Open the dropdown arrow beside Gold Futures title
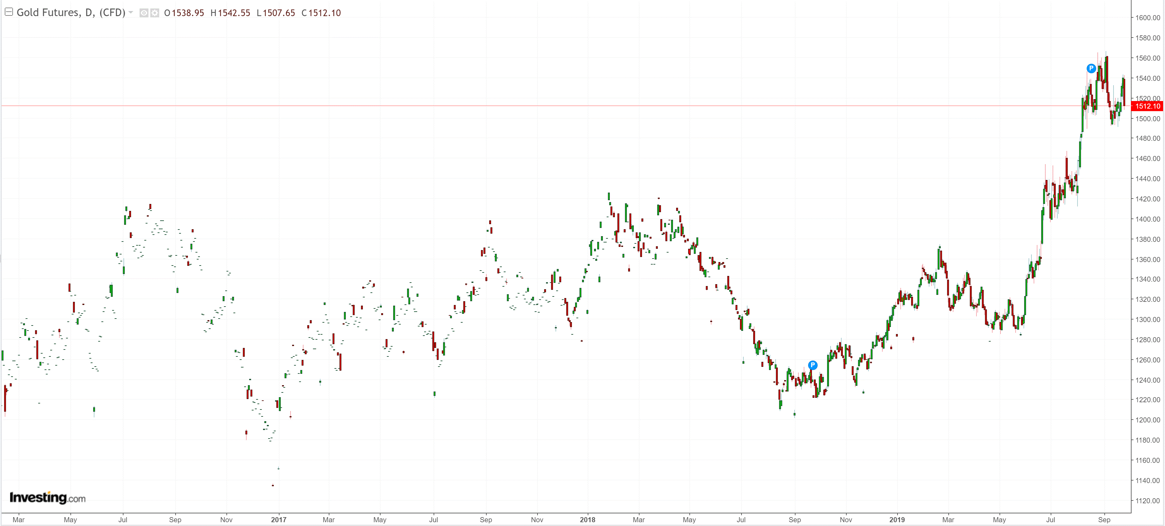 pos(131,13)
